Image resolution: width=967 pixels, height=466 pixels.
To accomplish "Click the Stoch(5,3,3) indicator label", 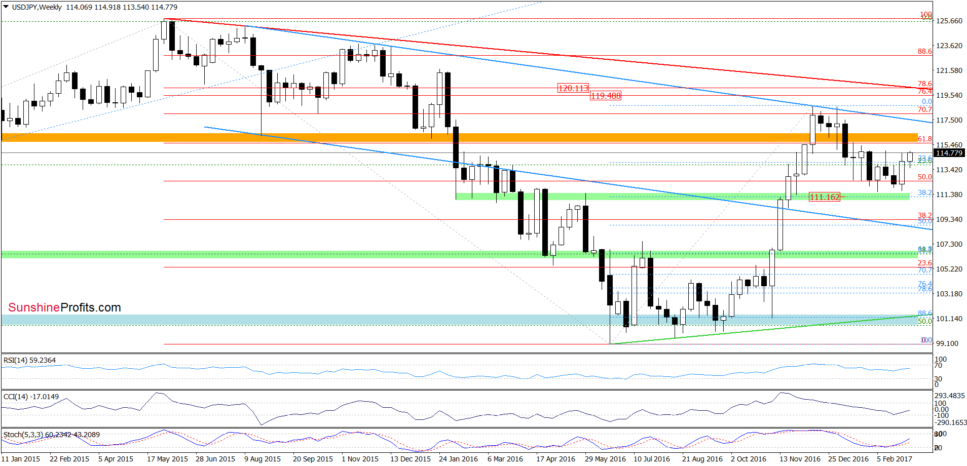I will click(x=52, y=435).
